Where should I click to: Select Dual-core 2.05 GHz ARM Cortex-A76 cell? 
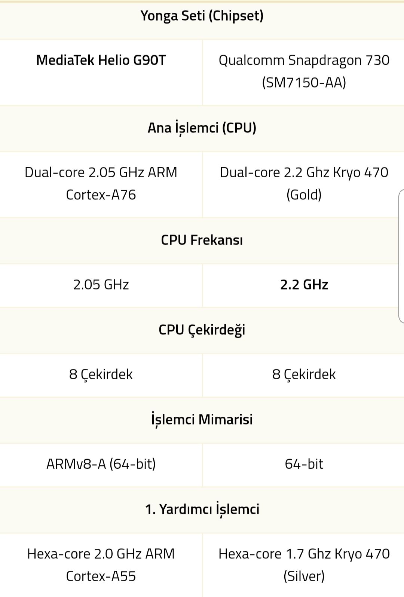pos(101,183)
